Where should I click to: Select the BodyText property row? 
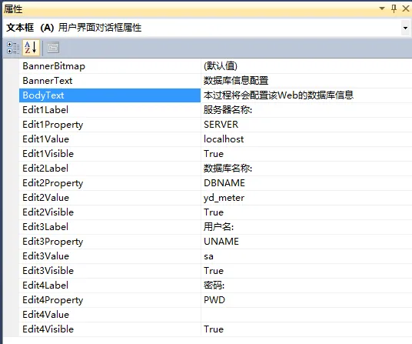110,95
